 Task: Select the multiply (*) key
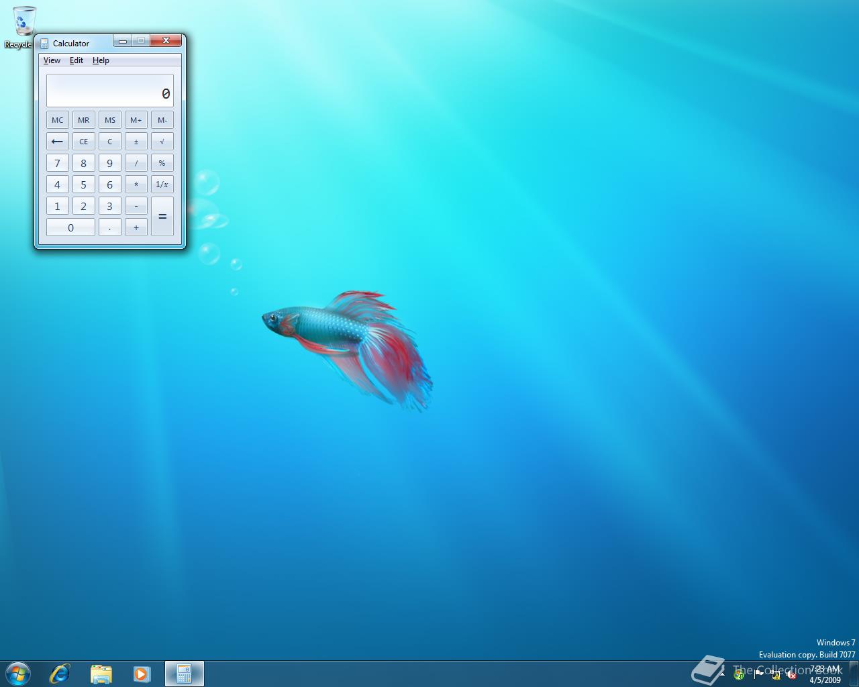pos(136,184)
